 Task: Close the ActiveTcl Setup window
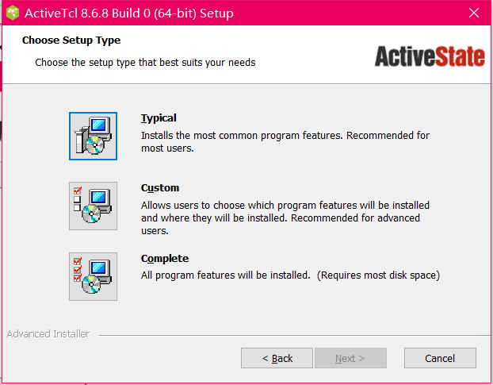[x=474, y=13]
